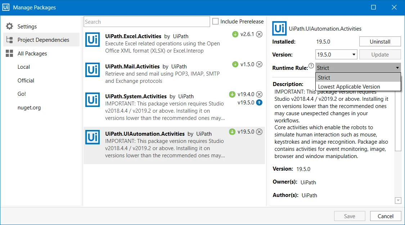Click green installed arrow for System v19.4.0
Screen dimensions: 405x225
click(x=232, y=94)
